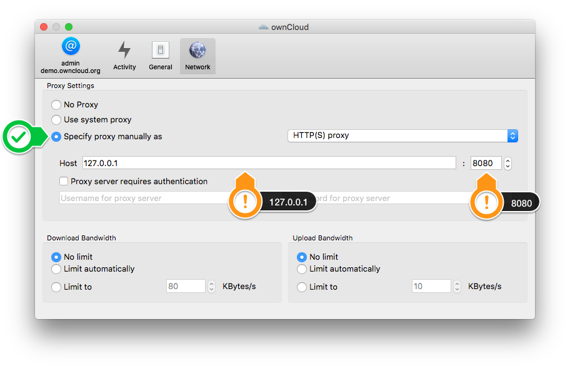Viewport: 570px width, 369px height.
Task: Enable Proxy server requires authentication checkbox
Action: [x=64, y=181]
